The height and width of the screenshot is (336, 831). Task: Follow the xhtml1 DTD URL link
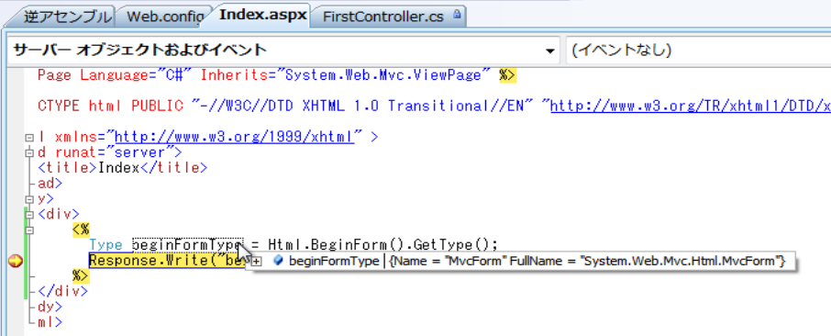pos(691,106)
